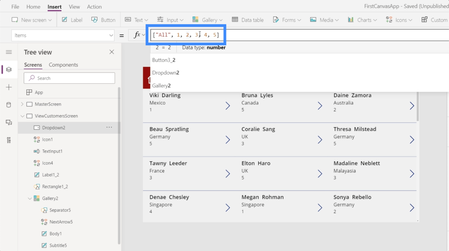This screenshot has width=449, height=251.
Task: Select Label1_2 in the tree
Action: pos(51,175)
